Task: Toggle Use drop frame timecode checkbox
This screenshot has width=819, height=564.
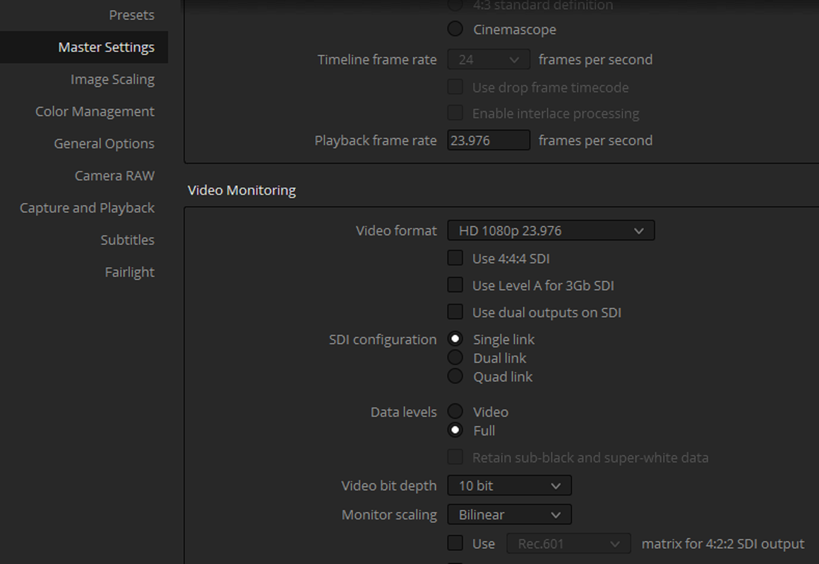Action: click(455, 87)
